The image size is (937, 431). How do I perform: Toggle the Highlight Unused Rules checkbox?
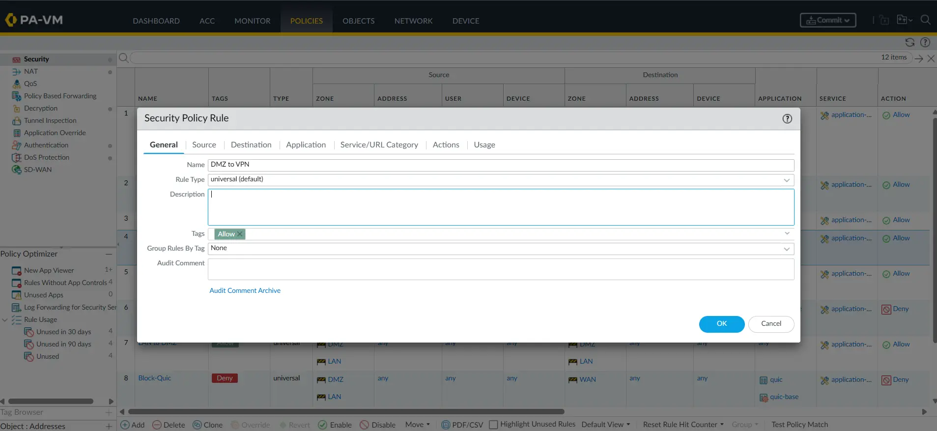point(494,425)
